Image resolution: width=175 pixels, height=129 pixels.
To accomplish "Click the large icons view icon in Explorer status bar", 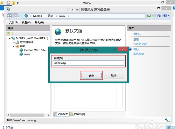I will pos(173,127).
